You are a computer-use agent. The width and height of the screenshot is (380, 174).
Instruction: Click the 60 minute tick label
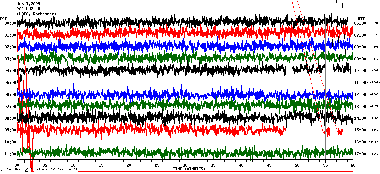[x=353, y=165]
